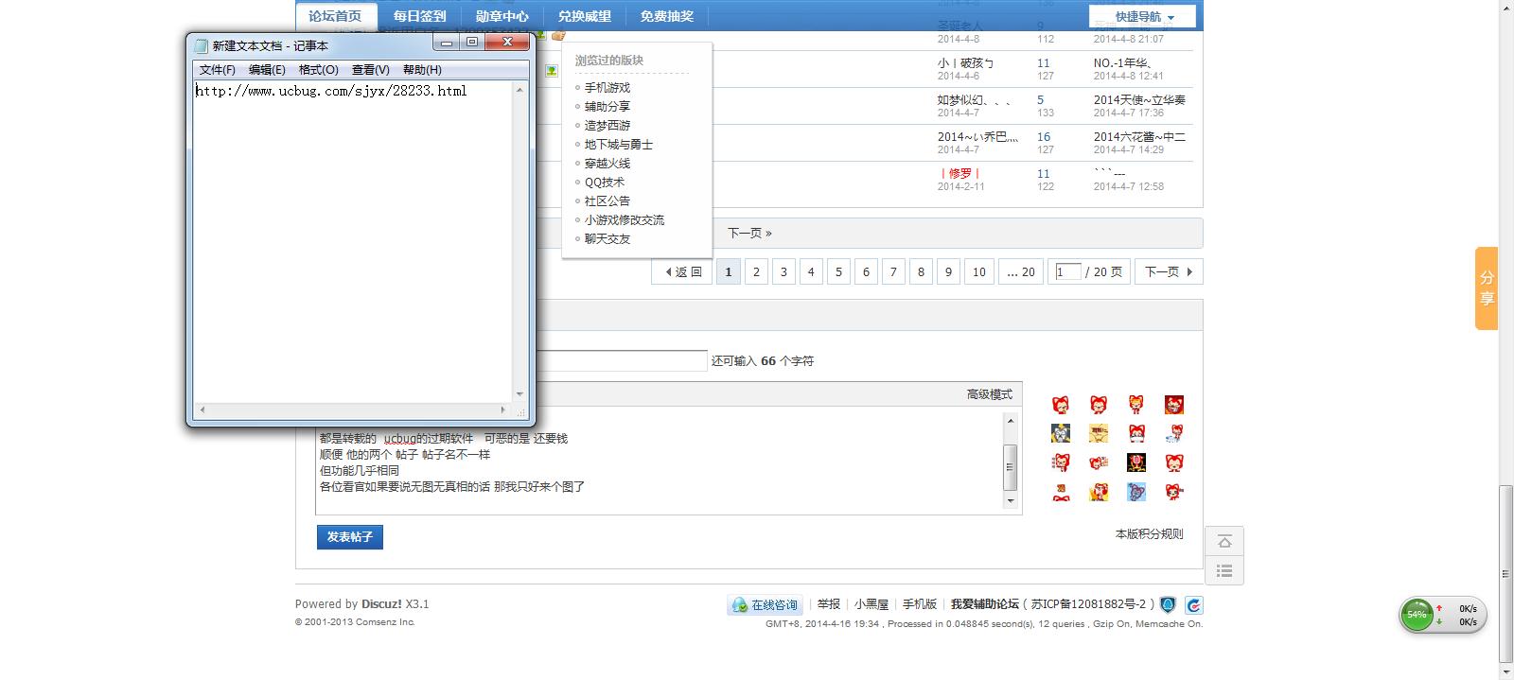This screenshot has width=1514, height=680.
Task: Open the 小黑屋 link in footer
Action: [x=871, y=604]
